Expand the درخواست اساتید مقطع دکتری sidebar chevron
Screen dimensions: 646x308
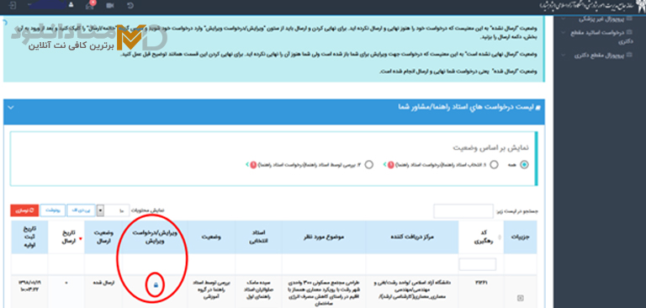564,33
